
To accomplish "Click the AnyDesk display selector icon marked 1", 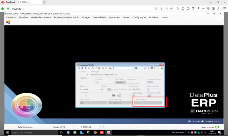I will click(x=183, y=9).
